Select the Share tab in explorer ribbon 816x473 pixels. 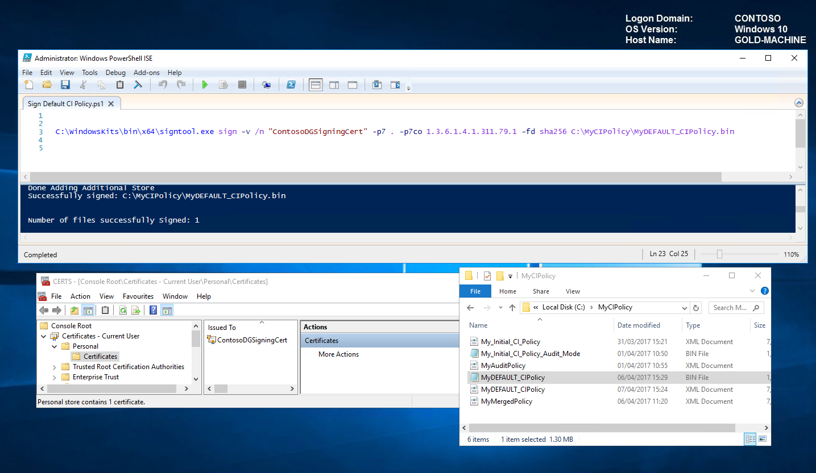click(541, 291)
